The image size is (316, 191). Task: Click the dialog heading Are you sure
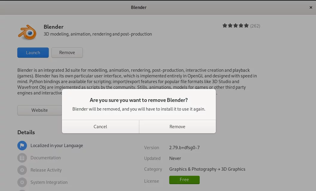(139, 100)
